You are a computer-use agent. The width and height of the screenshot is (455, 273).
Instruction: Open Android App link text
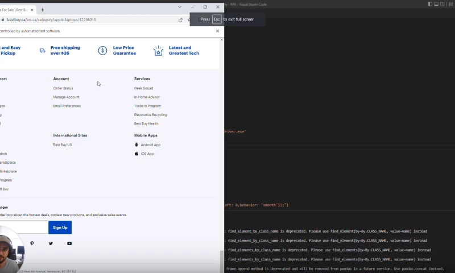click(151, 145)
